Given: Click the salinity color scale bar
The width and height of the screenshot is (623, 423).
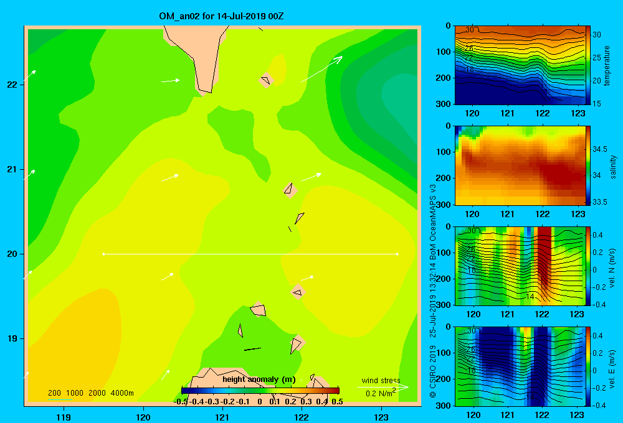Looking at the screenshot, I should (588, 165).
